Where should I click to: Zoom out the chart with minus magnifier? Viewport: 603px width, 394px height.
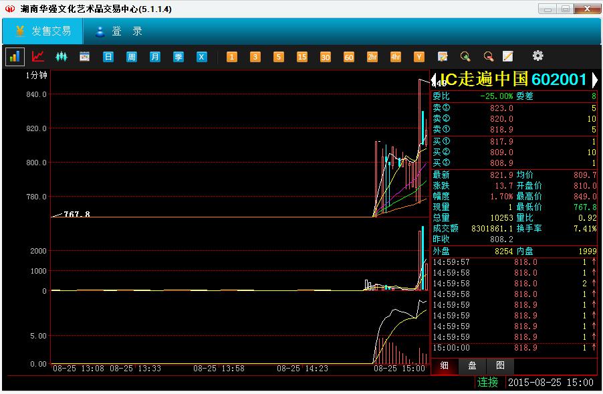click(x=489, y=57)
